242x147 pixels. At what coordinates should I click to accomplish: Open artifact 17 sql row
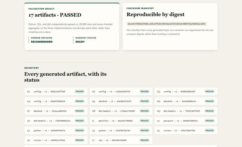pyautogui.click(x=121, y=140)
